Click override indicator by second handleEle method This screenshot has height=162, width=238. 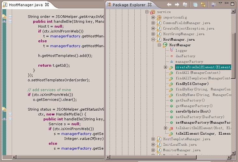4,119
